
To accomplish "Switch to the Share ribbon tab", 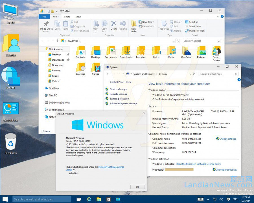I will coord(67,16).
